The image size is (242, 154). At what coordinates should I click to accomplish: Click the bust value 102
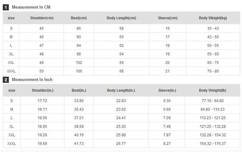click(79, 63)
